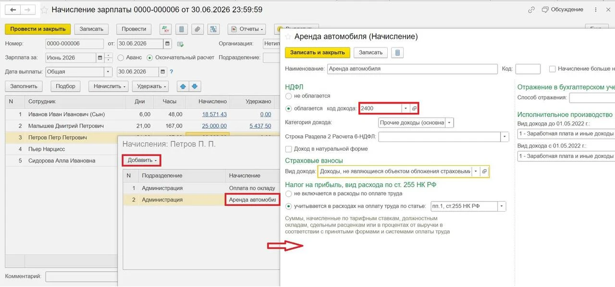Open the Категория дохода dropdown arrow
Screen dimensions: 615x287
coord(449,123)
